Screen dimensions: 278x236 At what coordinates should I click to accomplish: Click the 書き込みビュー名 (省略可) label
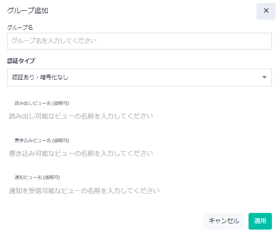[42, 140]
